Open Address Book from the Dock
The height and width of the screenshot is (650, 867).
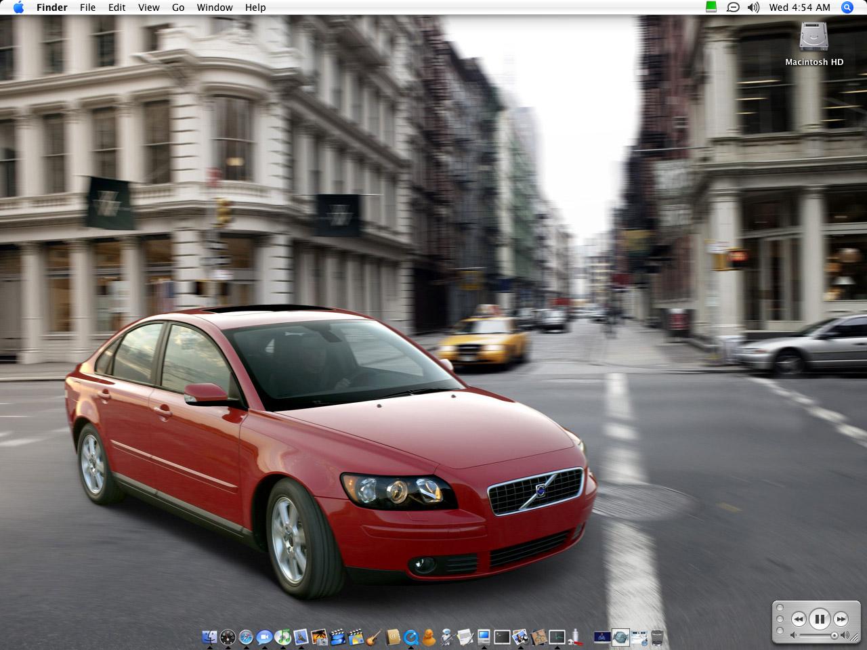(393, 637)
